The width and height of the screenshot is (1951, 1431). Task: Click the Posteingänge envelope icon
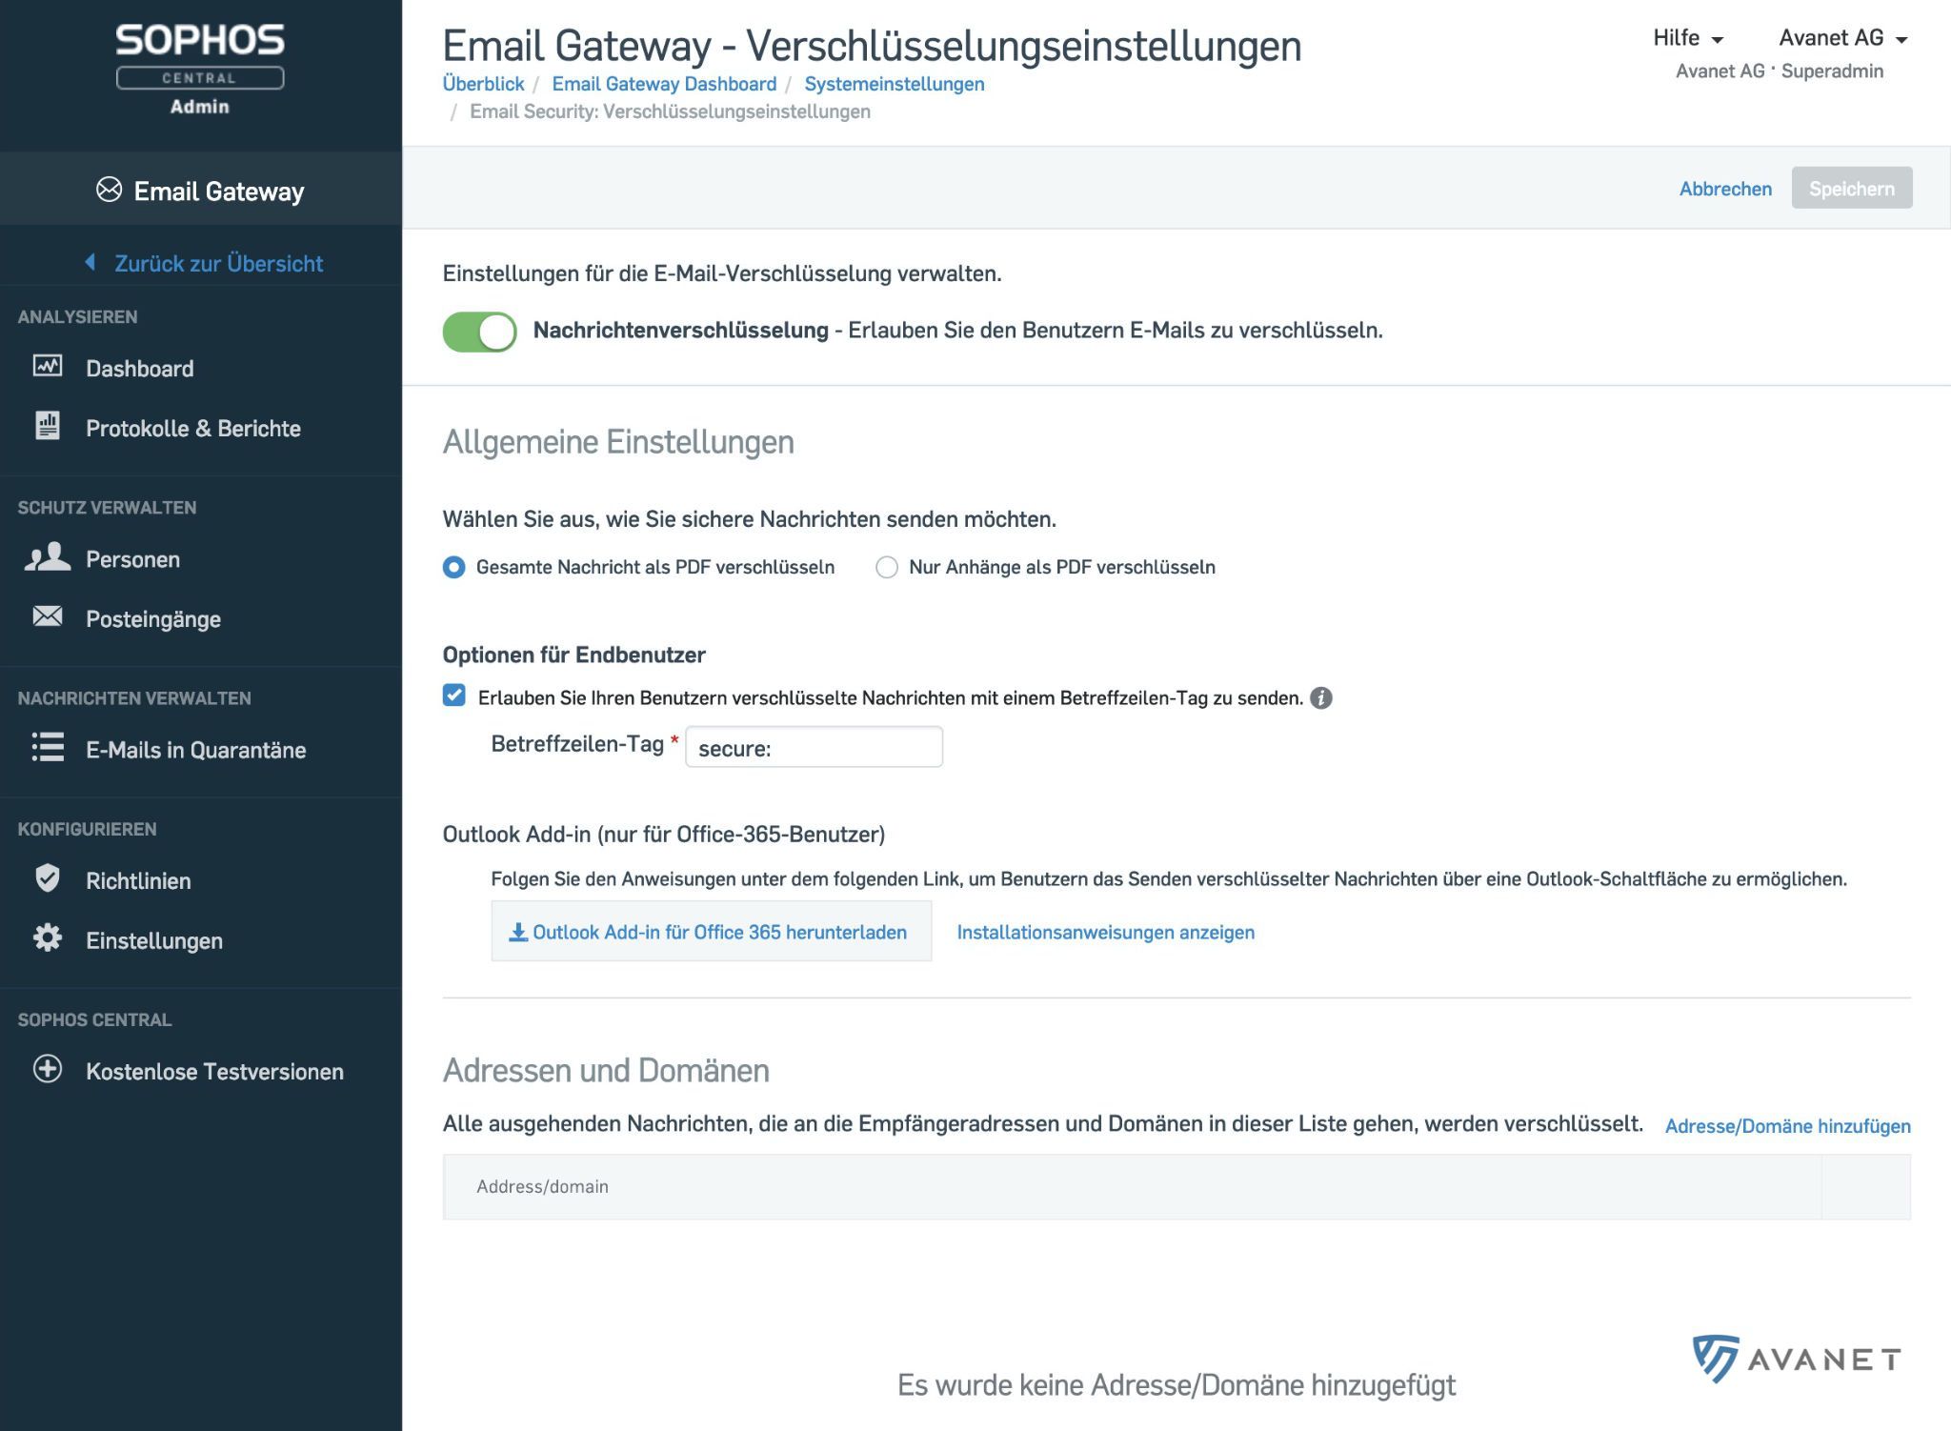48,616
